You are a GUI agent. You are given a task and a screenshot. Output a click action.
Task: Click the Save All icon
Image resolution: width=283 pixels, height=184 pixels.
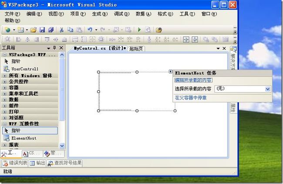tap(51, 30)
